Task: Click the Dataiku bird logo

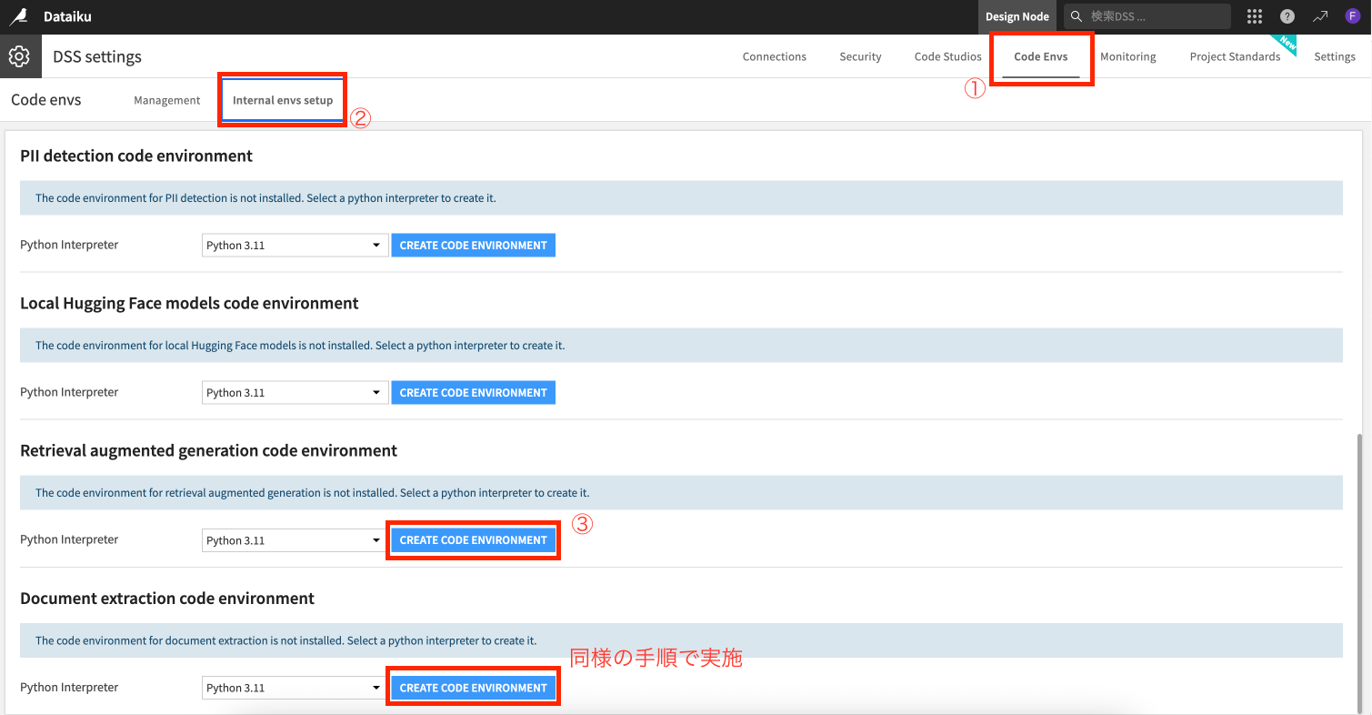Action: (18, 16)
